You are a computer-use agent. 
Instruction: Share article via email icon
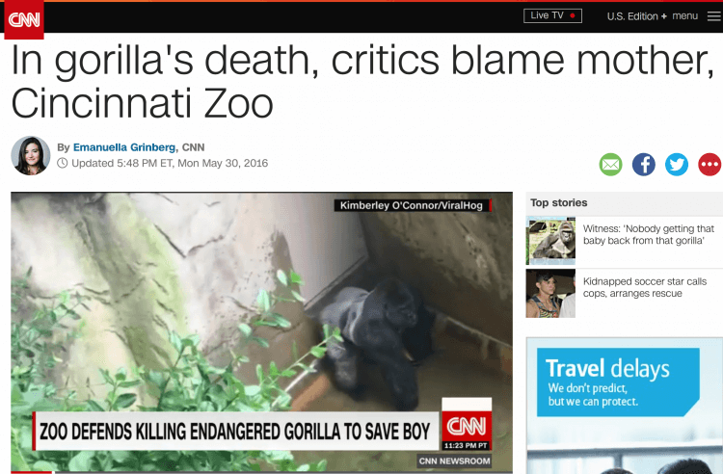pos(610,165)
